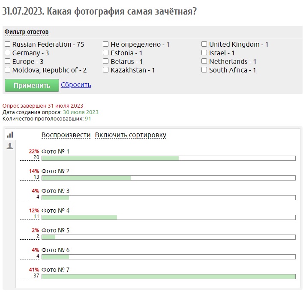Select the Фото № 4 answer label
Screen dimensions: 303x292
click(x=55, y=211)
